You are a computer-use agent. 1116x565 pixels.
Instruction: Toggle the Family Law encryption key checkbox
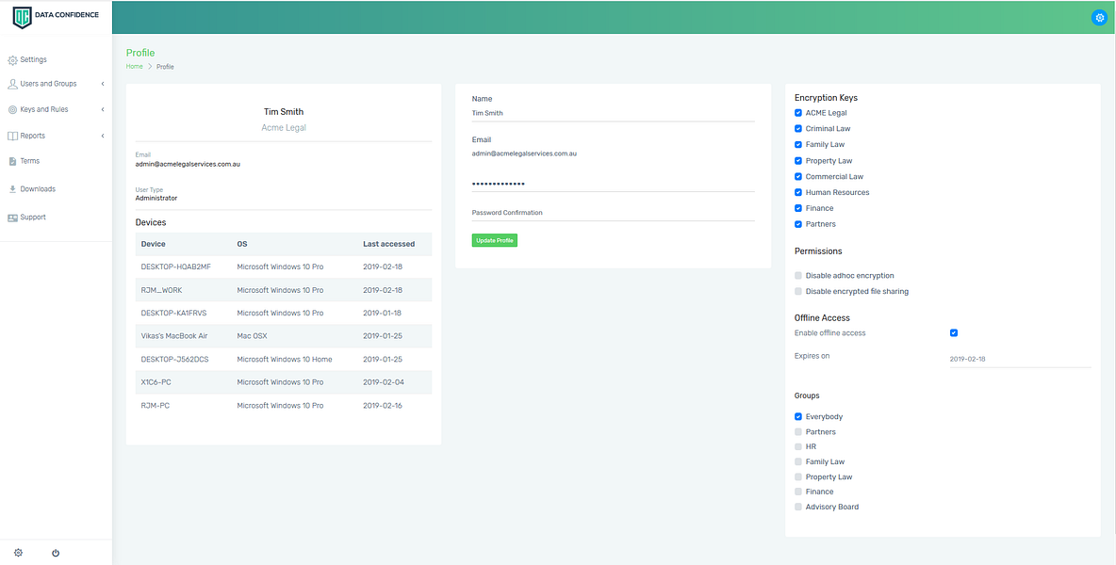797,144
